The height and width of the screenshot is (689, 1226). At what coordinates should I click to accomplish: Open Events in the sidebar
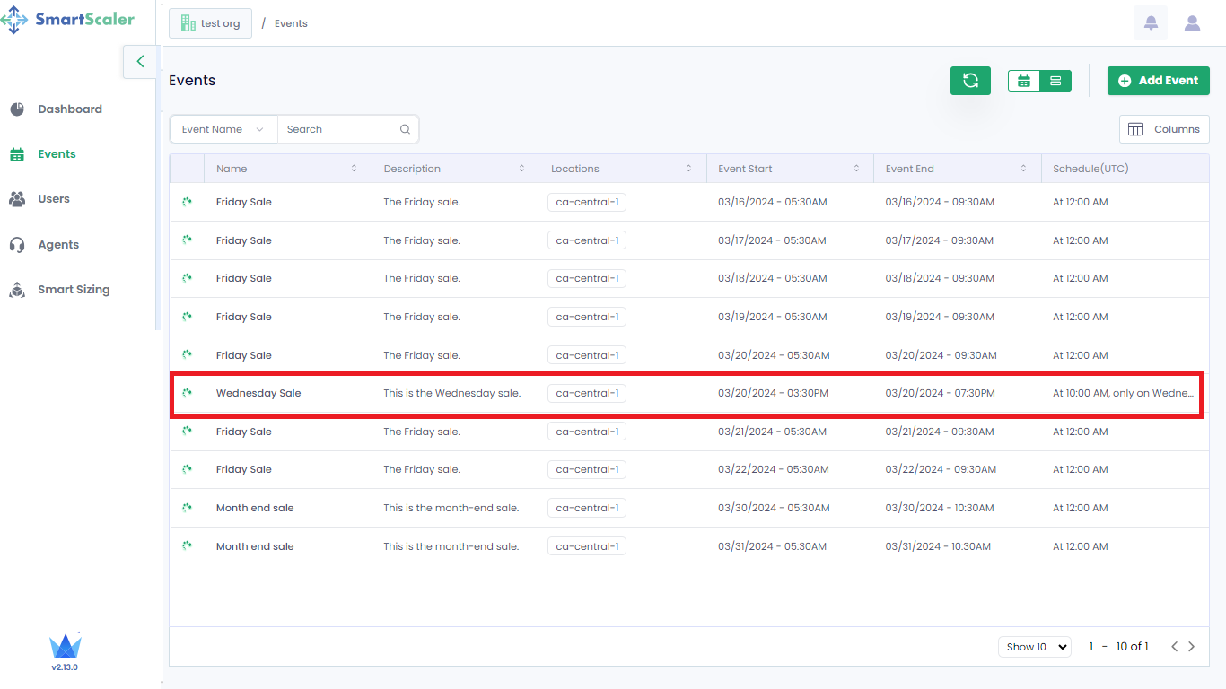57,154
